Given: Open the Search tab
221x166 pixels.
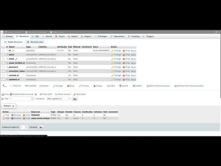Looking at the screenshot, I should pos(47,36).
